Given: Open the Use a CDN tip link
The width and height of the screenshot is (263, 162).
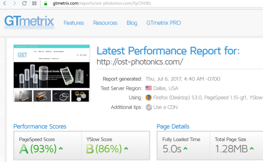Looking at the screenshot, I should (x=165, y=107).
